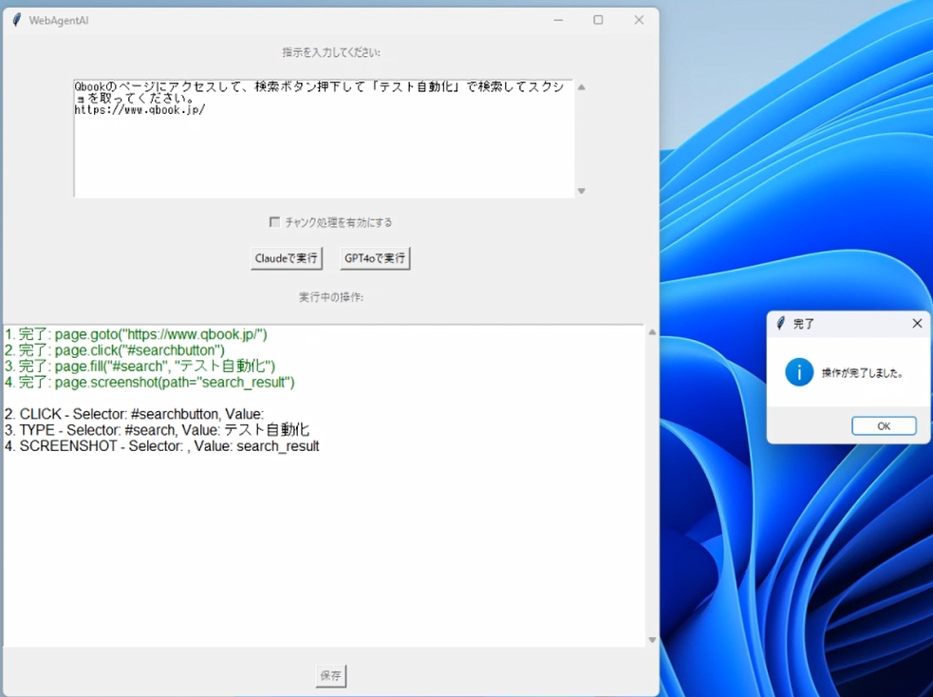
Task: Click the Claudeで実行 button
Action: 287,257
